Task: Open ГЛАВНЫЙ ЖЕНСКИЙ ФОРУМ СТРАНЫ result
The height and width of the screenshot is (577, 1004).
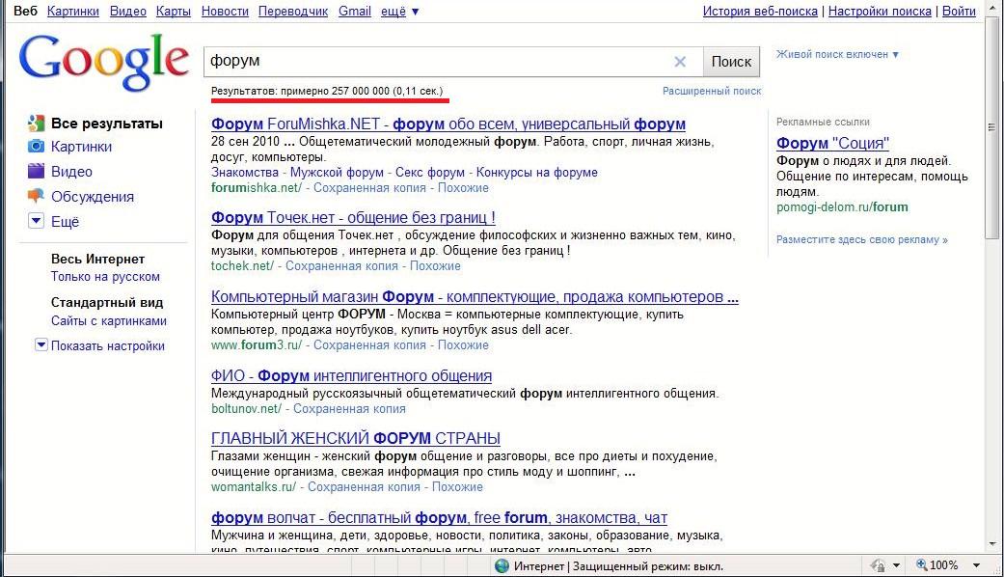Action: pyautogui.click(x=355, y=439)
